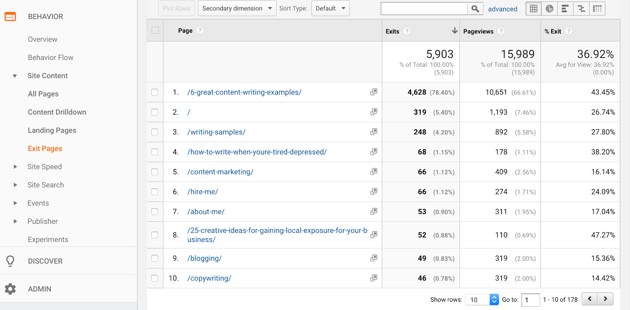Viewport: 630px width, 310px height.
Task: Check the row 2 homepage checkbox
Action: coord(155,112)
